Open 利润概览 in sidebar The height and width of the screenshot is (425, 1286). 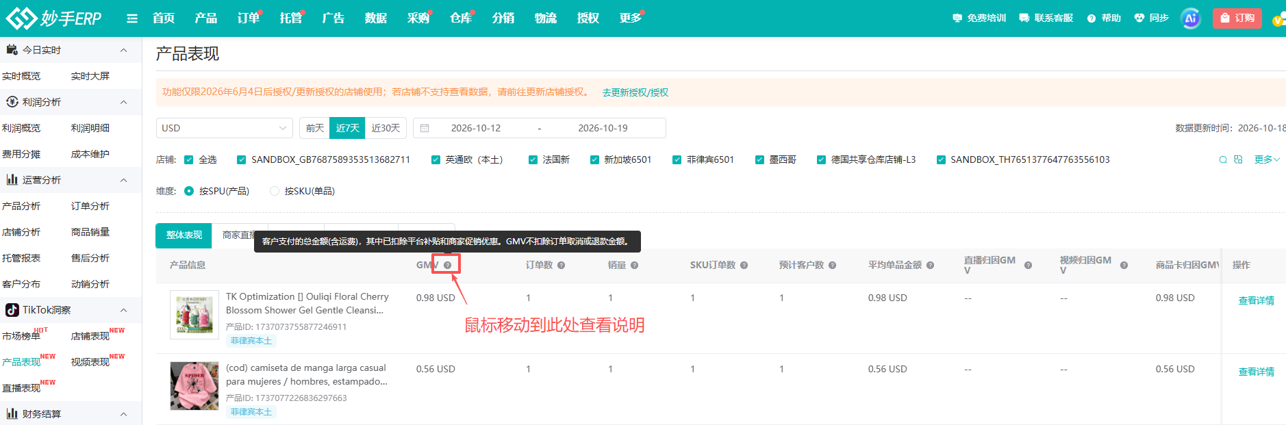[x=21, y=128]
